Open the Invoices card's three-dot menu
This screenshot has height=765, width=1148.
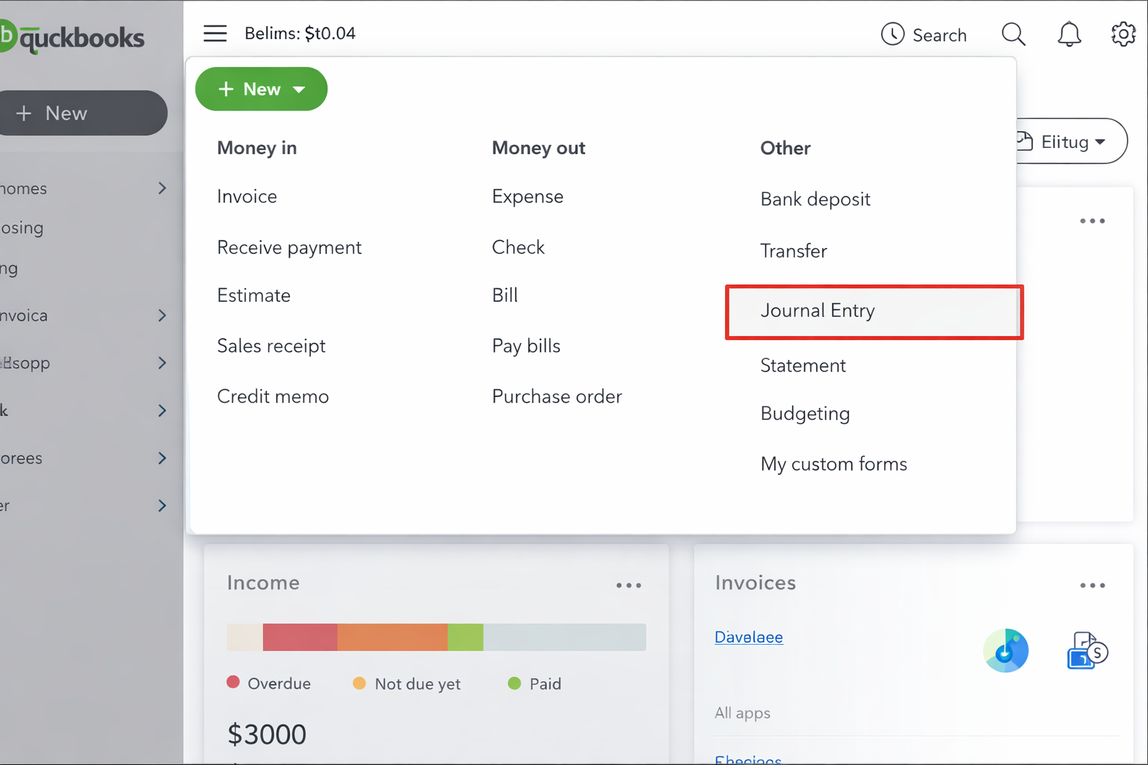[1092, 585]
